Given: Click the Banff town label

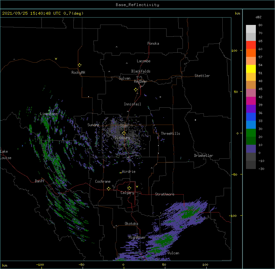Looking at the screenshot, I should pyautogui.click(x=40, y=181).
